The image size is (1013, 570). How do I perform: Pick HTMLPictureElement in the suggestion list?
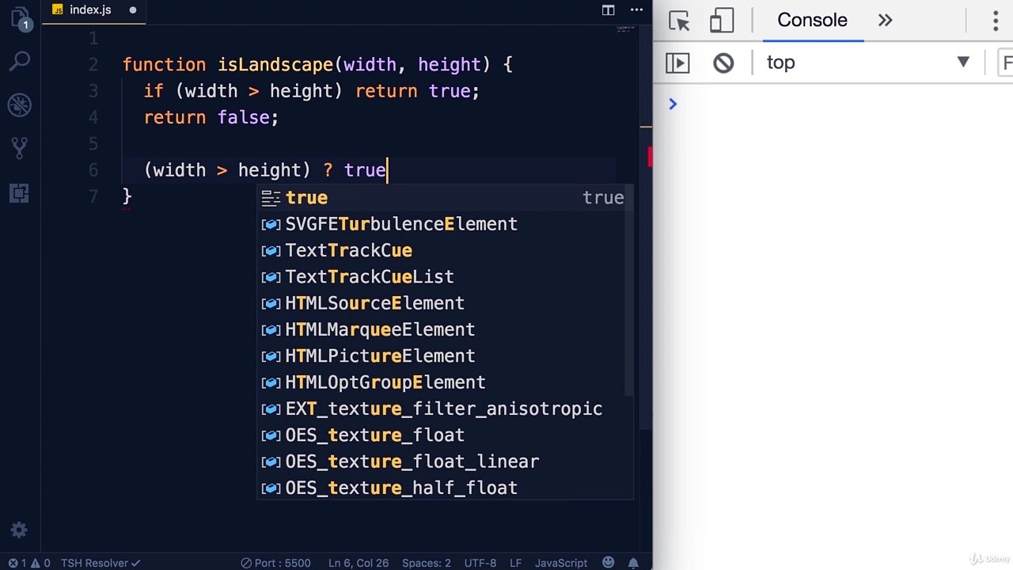pyautogui.click(x=446, y=356)
